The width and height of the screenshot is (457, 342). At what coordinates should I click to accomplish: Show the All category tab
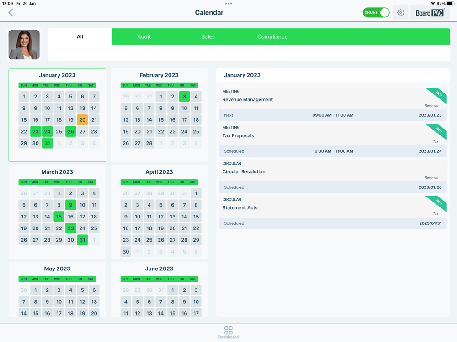click(80, 36)
